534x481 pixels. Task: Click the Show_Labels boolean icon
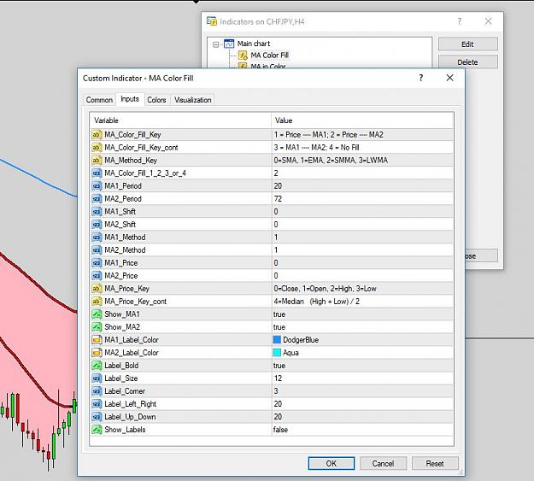(x=97, y=430)
